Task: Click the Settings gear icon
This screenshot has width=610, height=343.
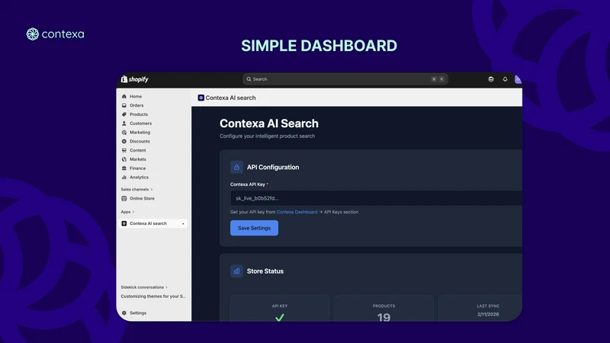Action: (x=124, y=313)
